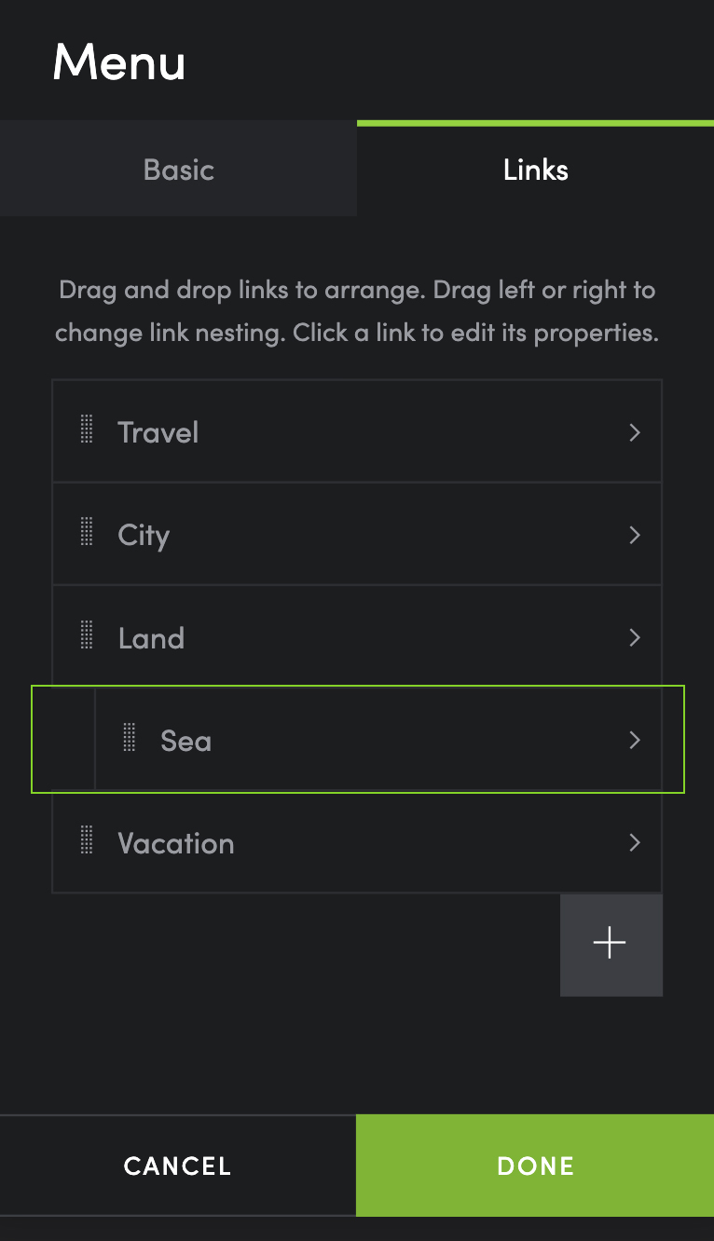This screenshot has width=714, height=1241.
Task: Confirm changes with the Done button
Action: click(x=535, y=1166)
